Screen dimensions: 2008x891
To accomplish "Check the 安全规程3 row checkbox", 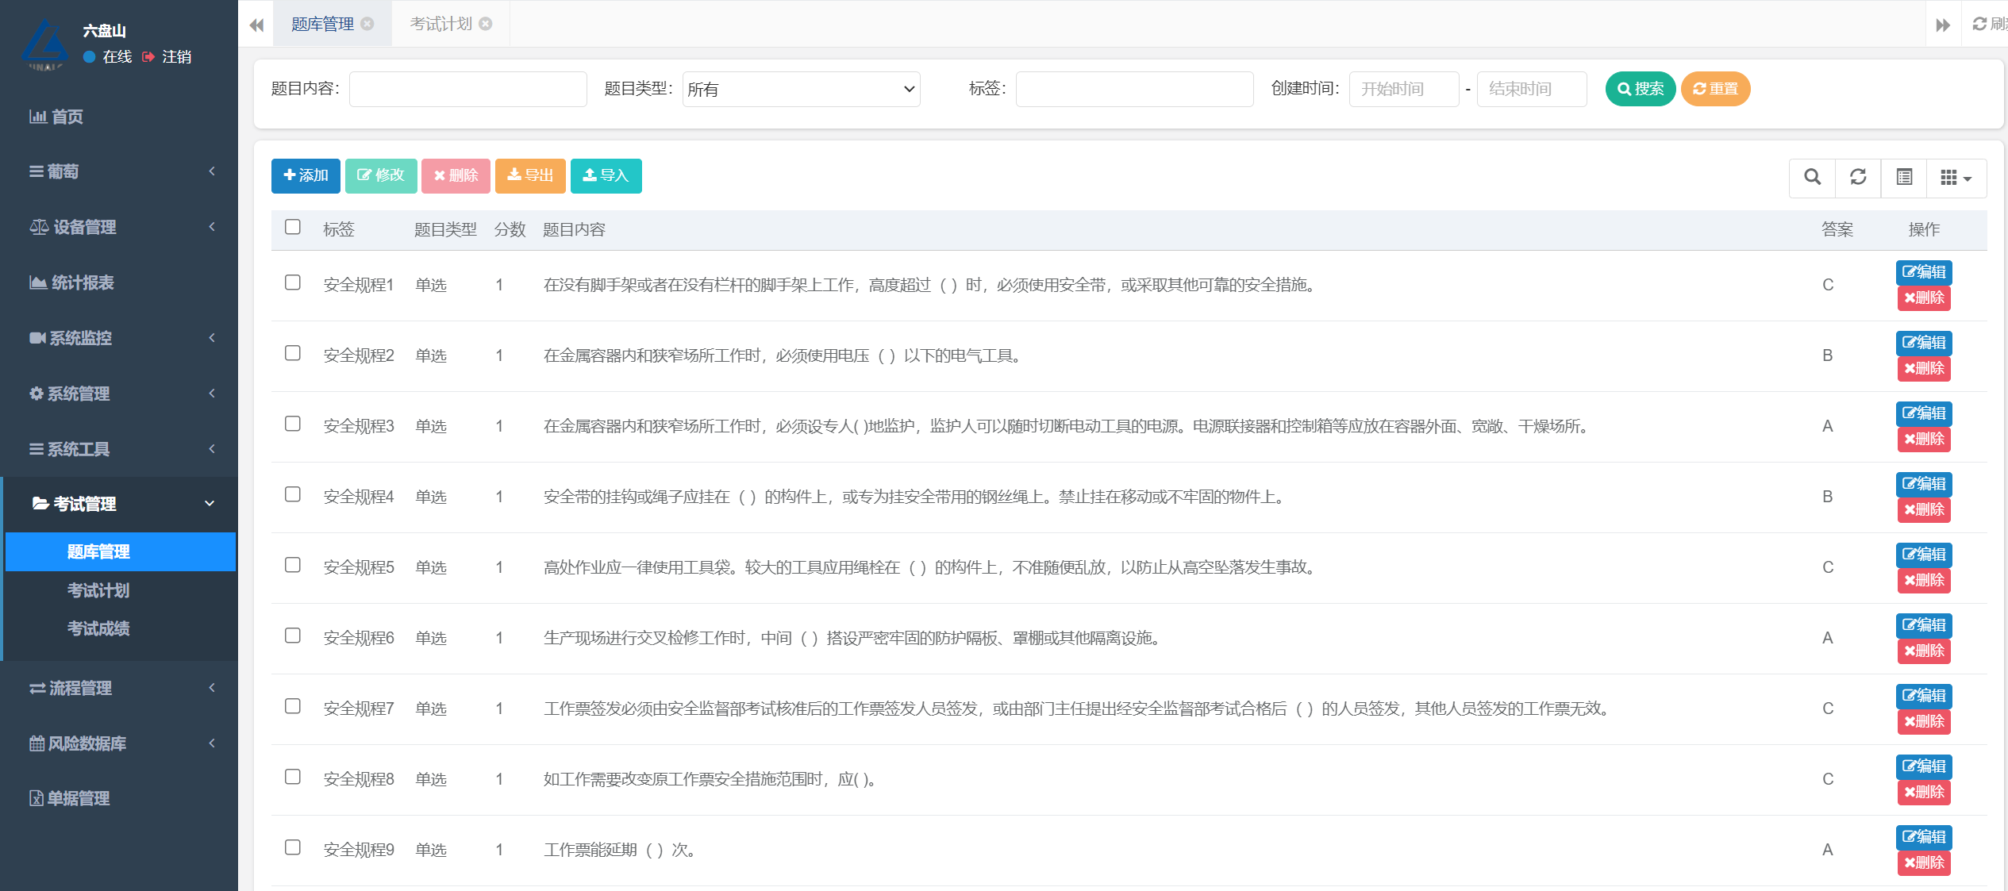I will pyautogui.click(x=293, y=424).
